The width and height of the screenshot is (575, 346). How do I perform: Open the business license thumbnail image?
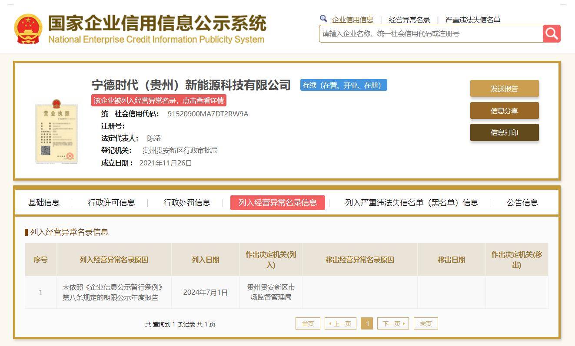(57, 132)
